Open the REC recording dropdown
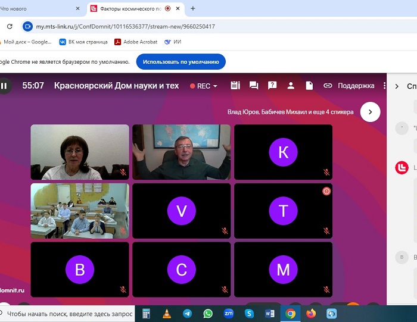Screen dimensions: 417x322 [x=204, y=86]
